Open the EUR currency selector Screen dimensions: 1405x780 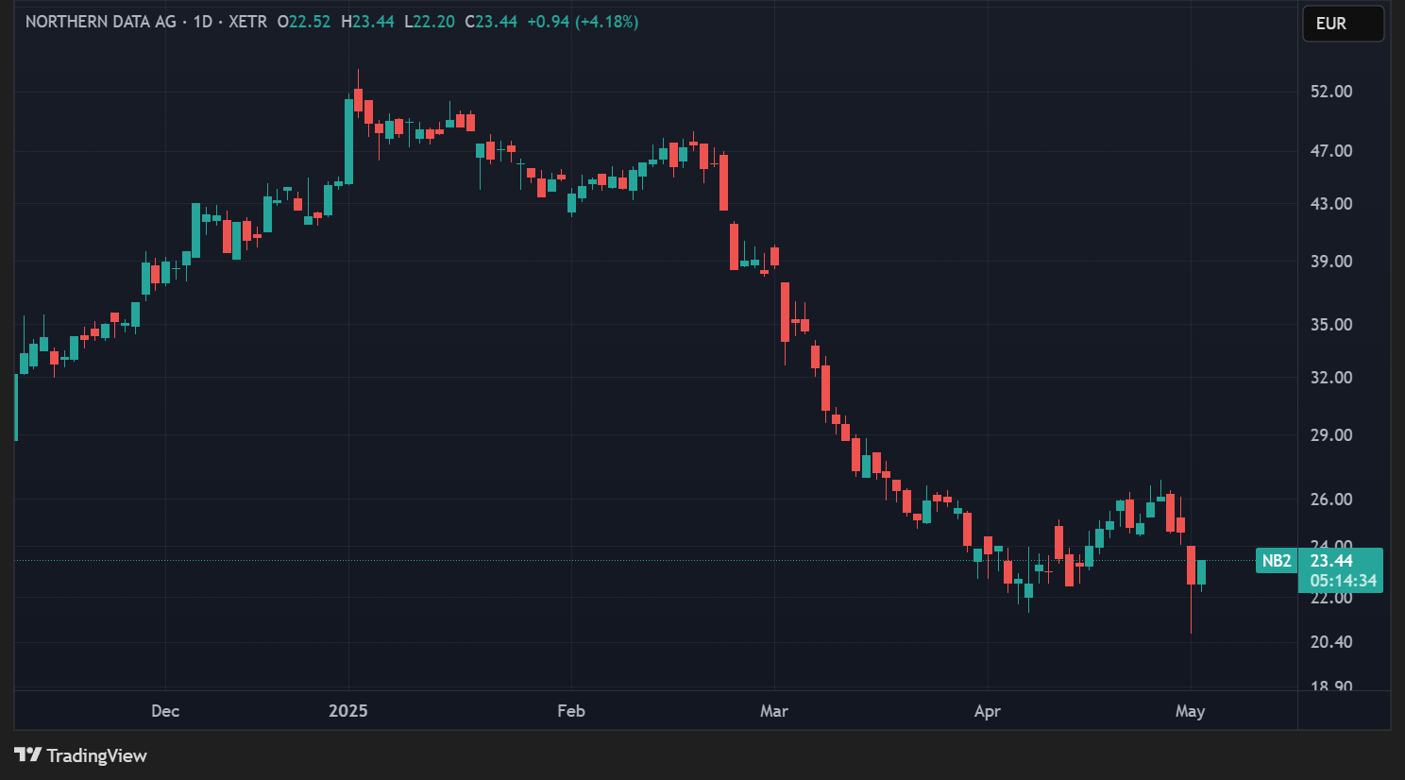1342,24
